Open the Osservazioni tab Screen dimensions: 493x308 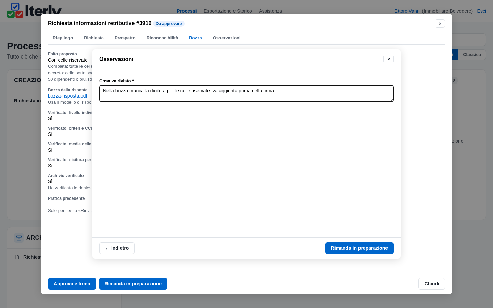tap(227, 38)
